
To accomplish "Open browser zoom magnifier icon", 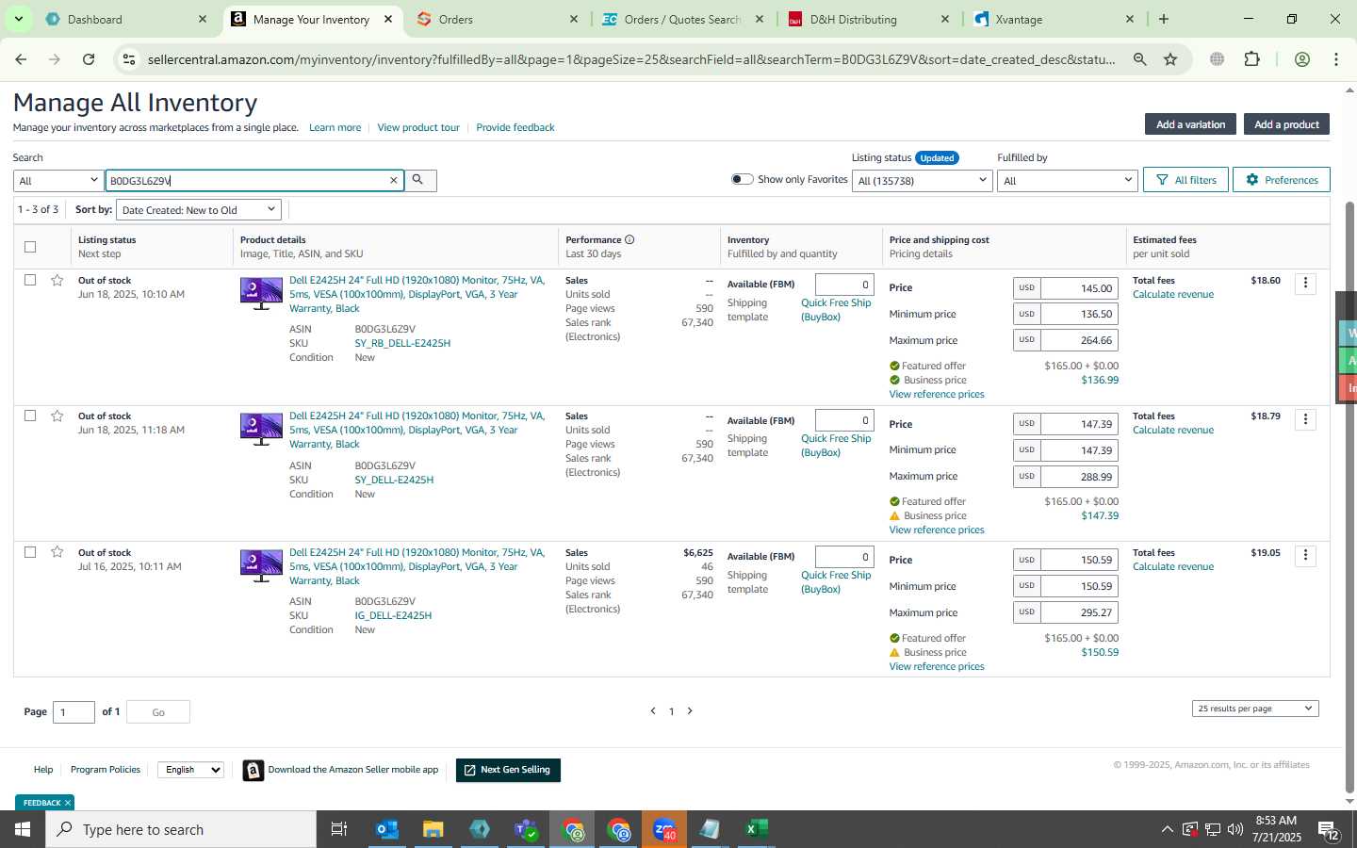I will [x=1140, y=59].
